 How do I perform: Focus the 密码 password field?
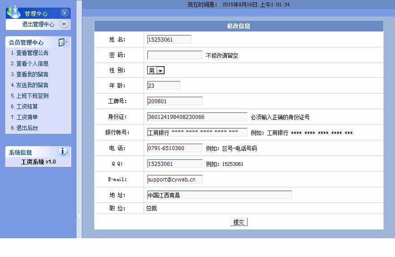coord(174,55)
